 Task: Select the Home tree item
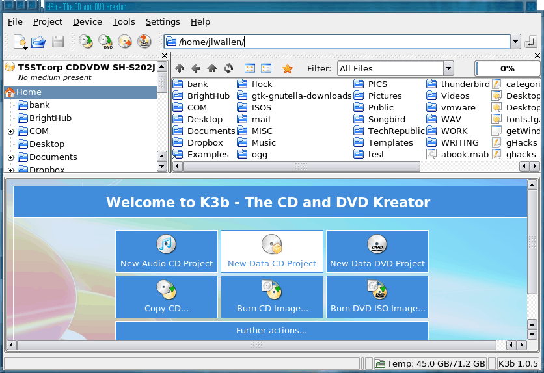pos(80,92)
